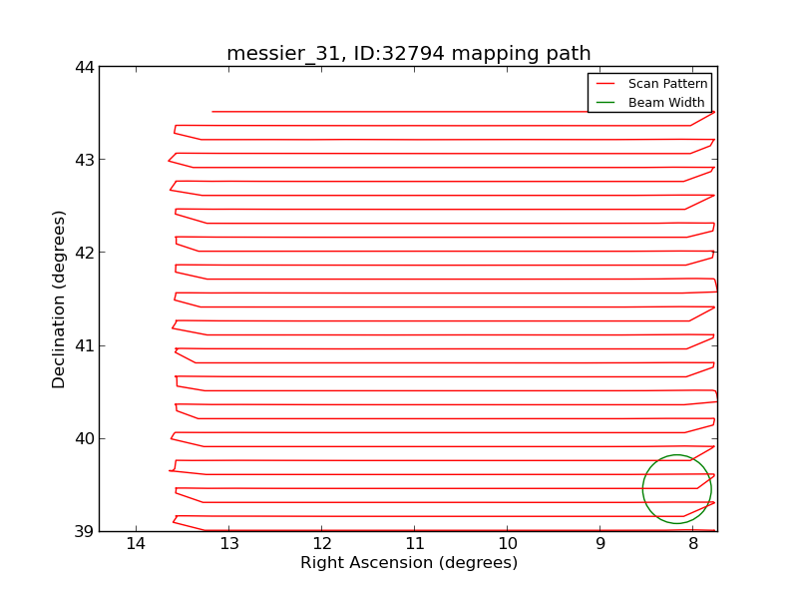This screenshot has width=798, height=599.
Task: Click the Right Ascension (degrees) axis label
Action: tap(408, 563)
